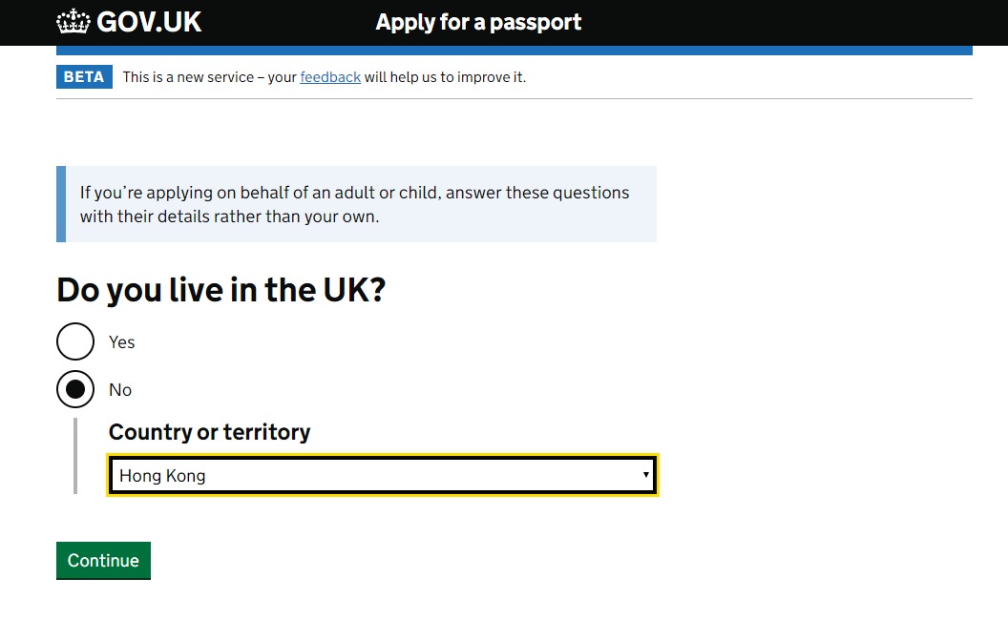Click the blue left border of the info panel

pyautogui.click(x=61, y=204)
